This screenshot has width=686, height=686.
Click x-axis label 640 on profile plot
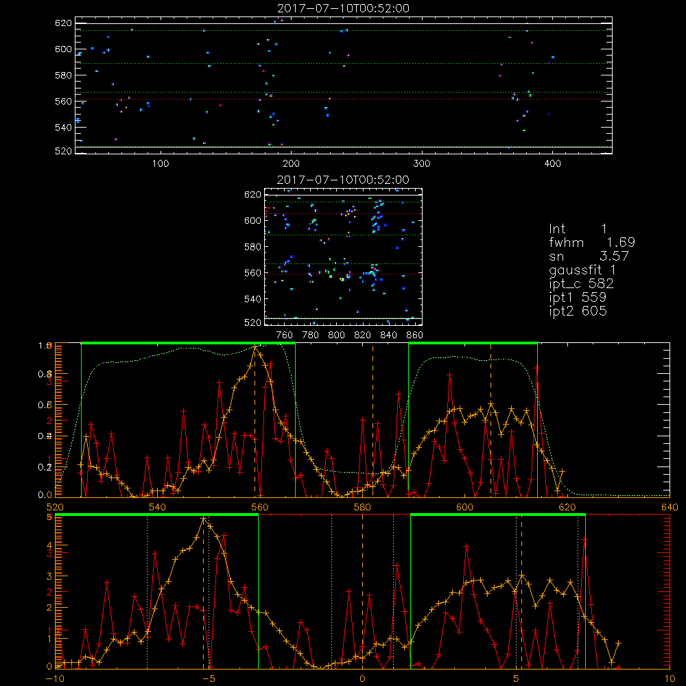(x=670, y=507)
